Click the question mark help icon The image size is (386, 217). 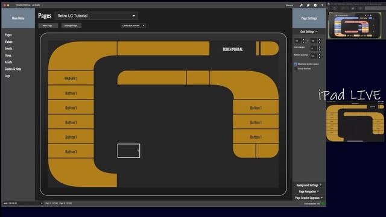322,5
